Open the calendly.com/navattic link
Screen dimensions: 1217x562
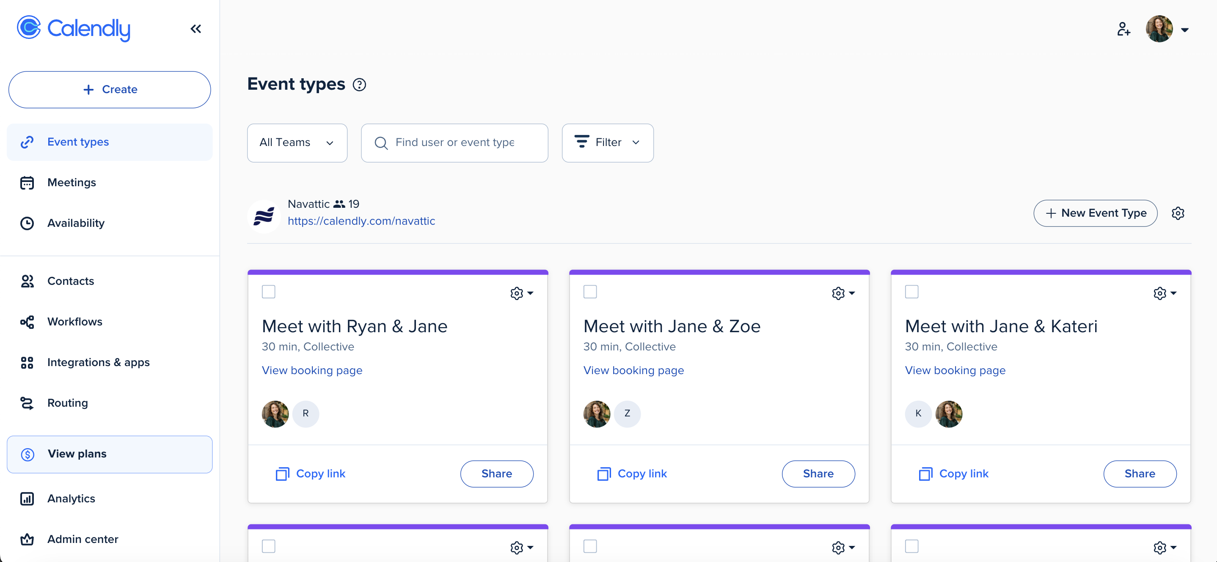(361, 221)
